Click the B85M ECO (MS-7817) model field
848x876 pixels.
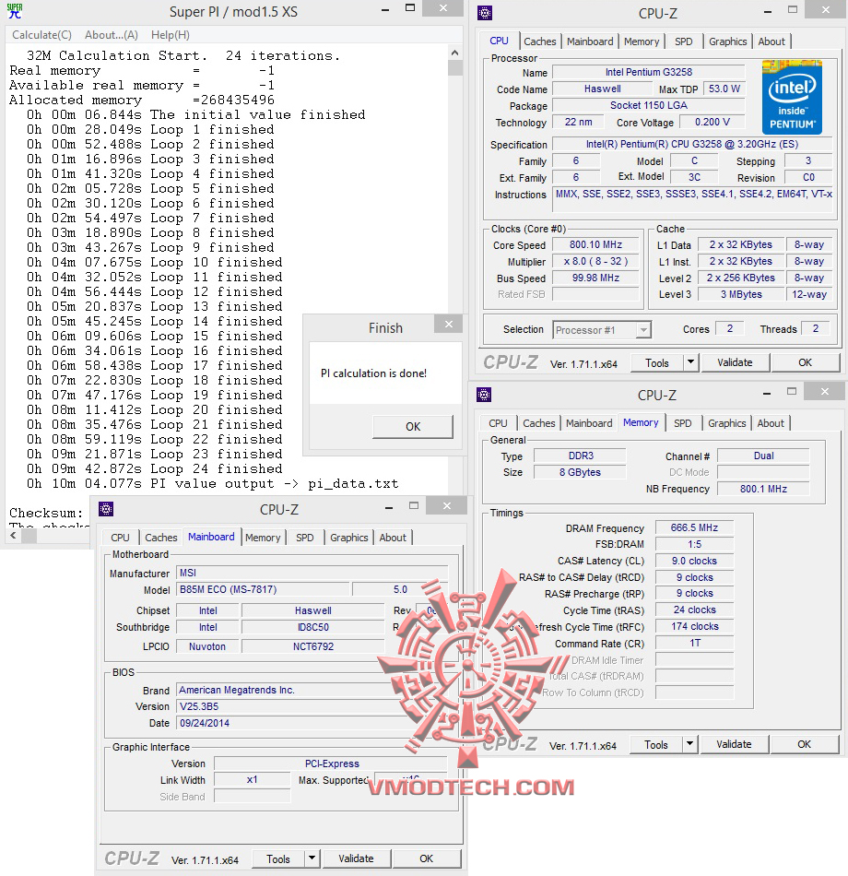263,589
